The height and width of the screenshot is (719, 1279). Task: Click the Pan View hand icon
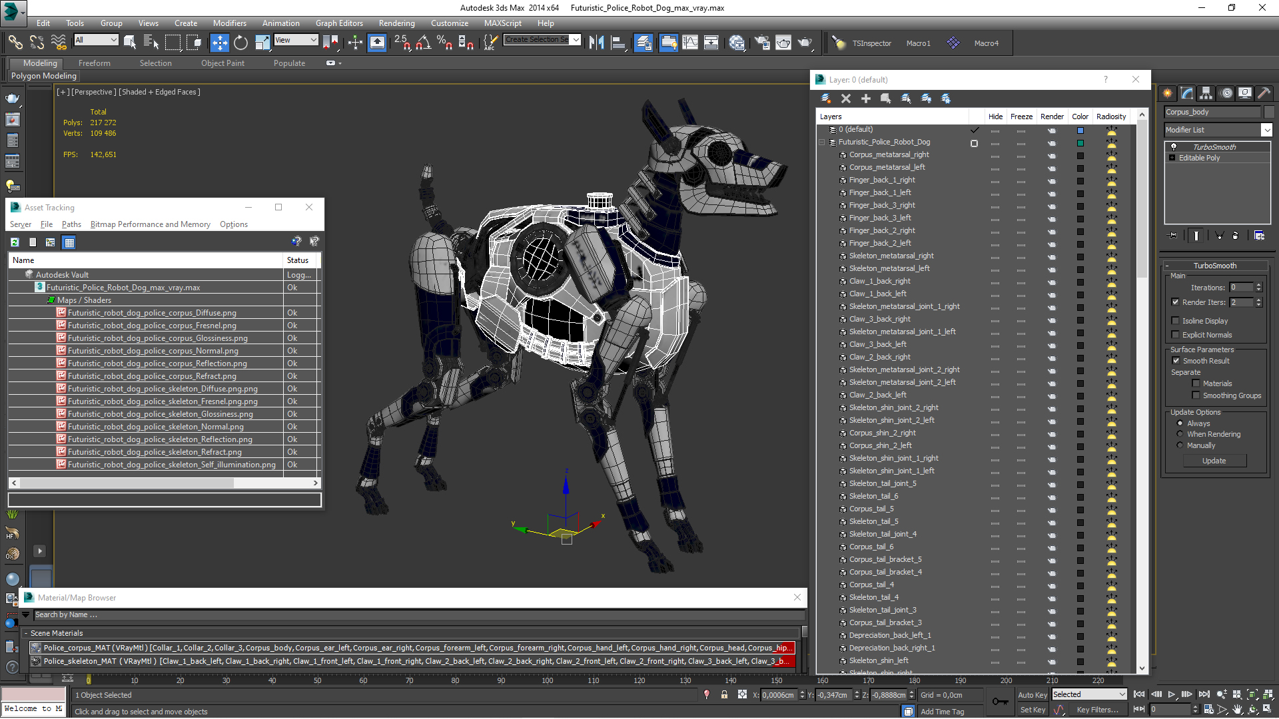(x=1238, y=710)
